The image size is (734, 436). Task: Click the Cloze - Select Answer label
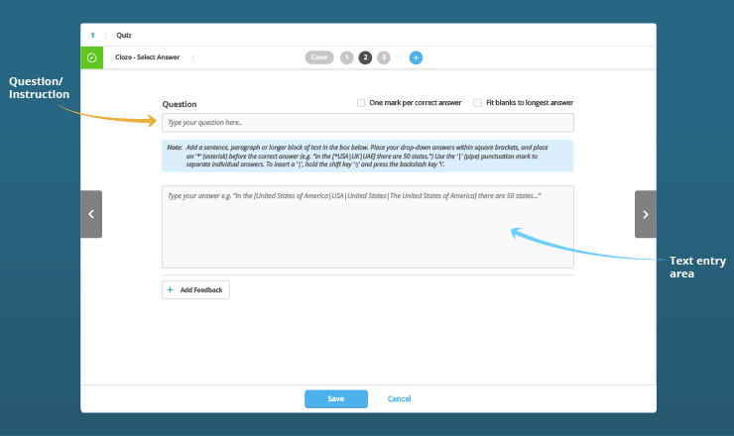tap(148, 57)
